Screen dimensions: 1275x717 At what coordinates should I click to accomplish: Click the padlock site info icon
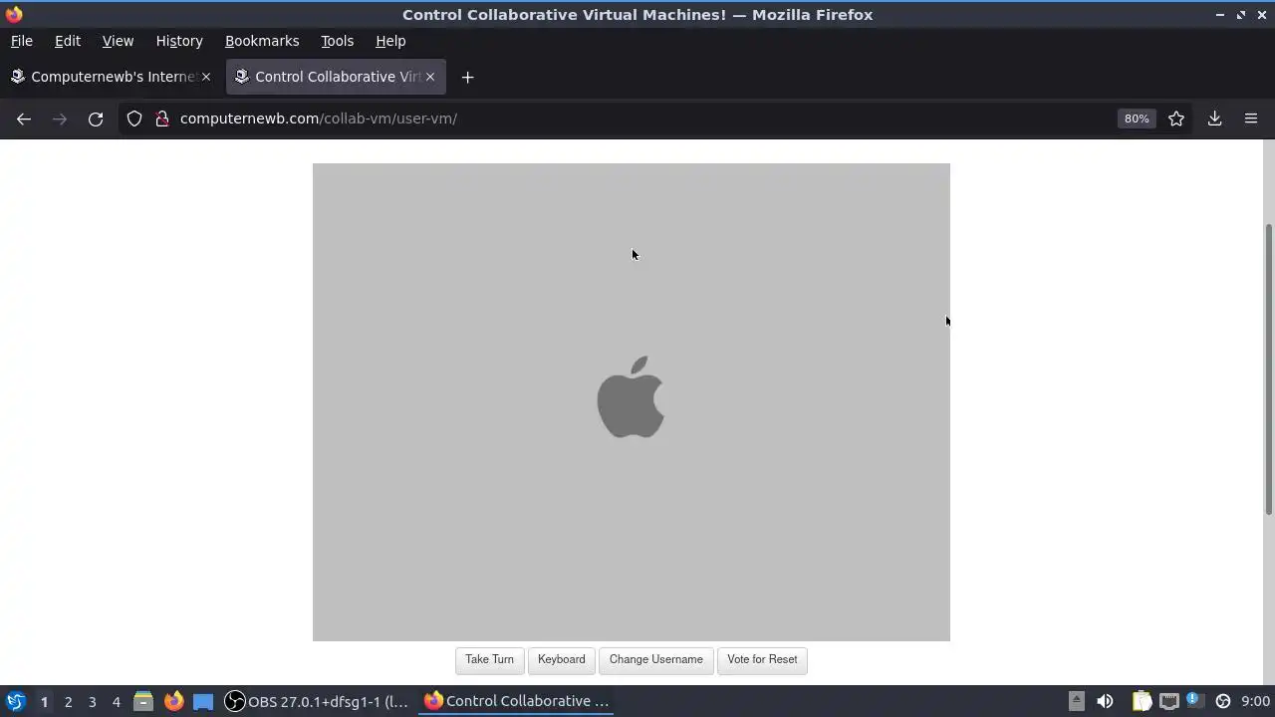[162, 119]
